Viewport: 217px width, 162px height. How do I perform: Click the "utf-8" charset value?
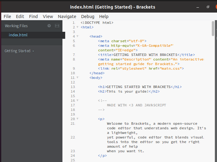tap(137, 41)
